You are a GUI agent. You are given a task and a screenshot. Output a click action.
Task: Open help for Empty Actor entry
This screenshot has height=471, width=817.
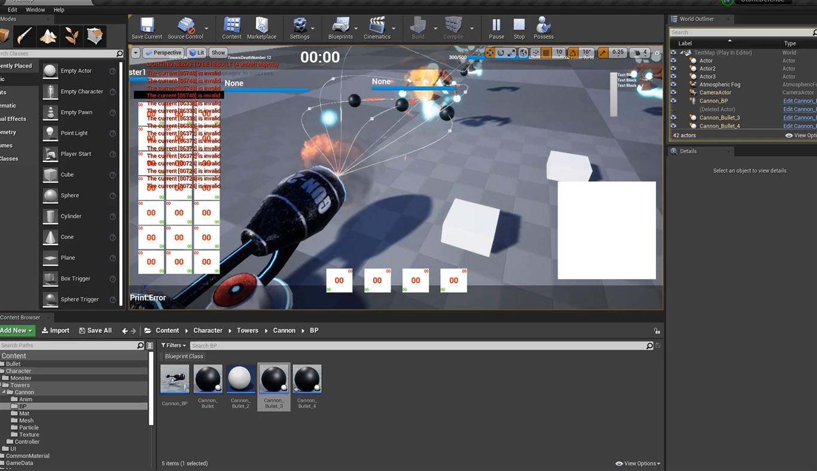[x=112, y=71]
